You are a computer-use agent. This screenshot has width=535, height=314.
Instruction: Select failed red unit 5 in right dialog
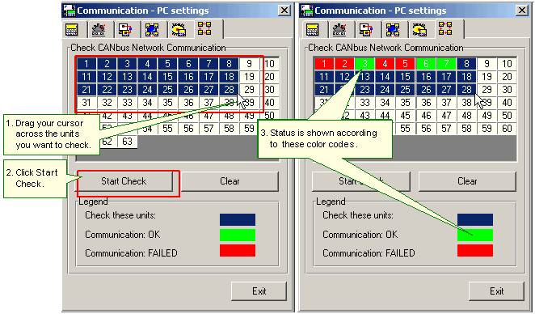(405, 64)
